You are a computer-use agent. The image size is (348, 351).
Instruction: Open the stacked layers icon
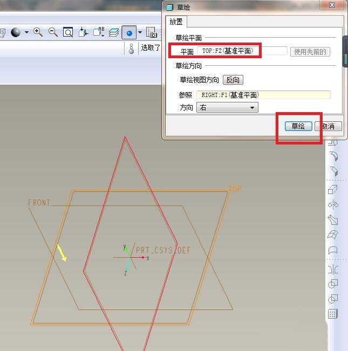(x=114, y=33)
